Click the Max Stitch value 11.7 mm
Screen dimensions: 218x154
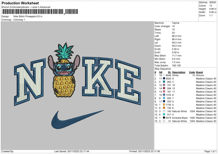pos(177,56)
